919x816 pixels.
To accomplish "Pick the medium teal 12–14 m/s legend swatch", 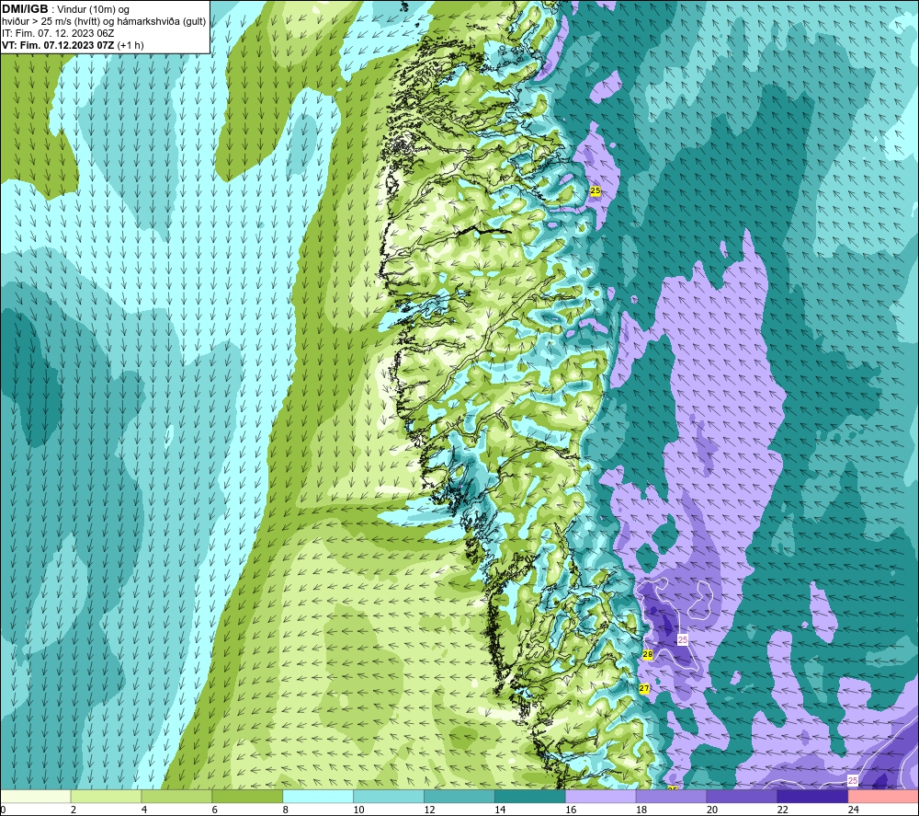I will tap(459, 796).
